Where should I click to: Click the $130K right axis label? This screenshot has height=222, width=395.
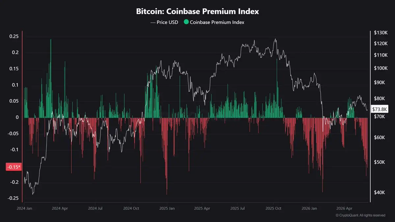point(381,32)
